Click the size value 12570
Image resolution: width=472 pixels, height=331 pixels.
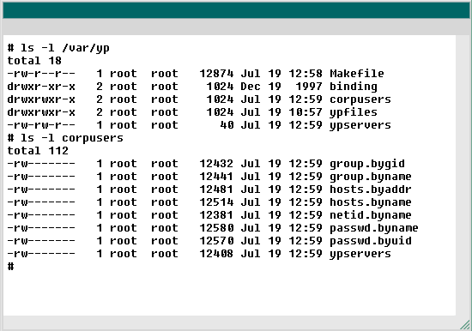coord(216,241)
